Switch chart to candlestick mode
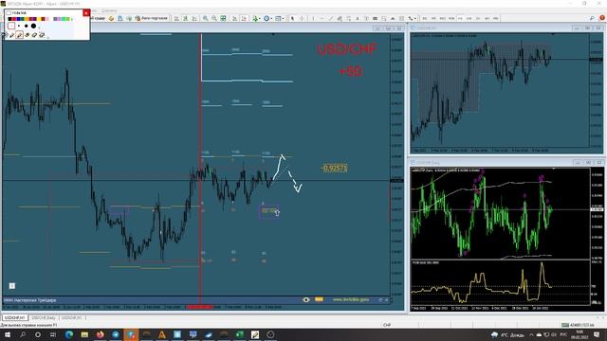The height and width of the screenshot is (341, 607). coord(186,18)
